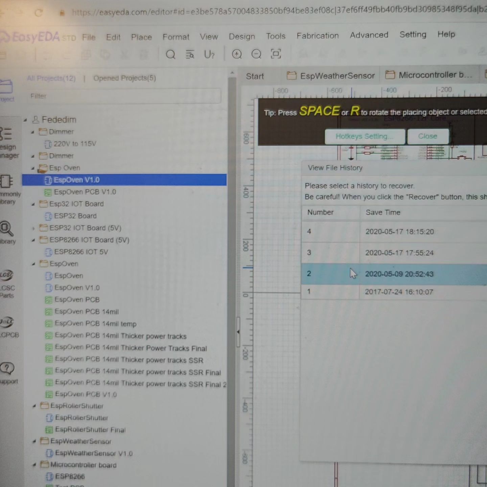Image resolution: width=487 pixels, height=487 pixels.
Task: Click the browser reload icon
Action: point(39,13)
